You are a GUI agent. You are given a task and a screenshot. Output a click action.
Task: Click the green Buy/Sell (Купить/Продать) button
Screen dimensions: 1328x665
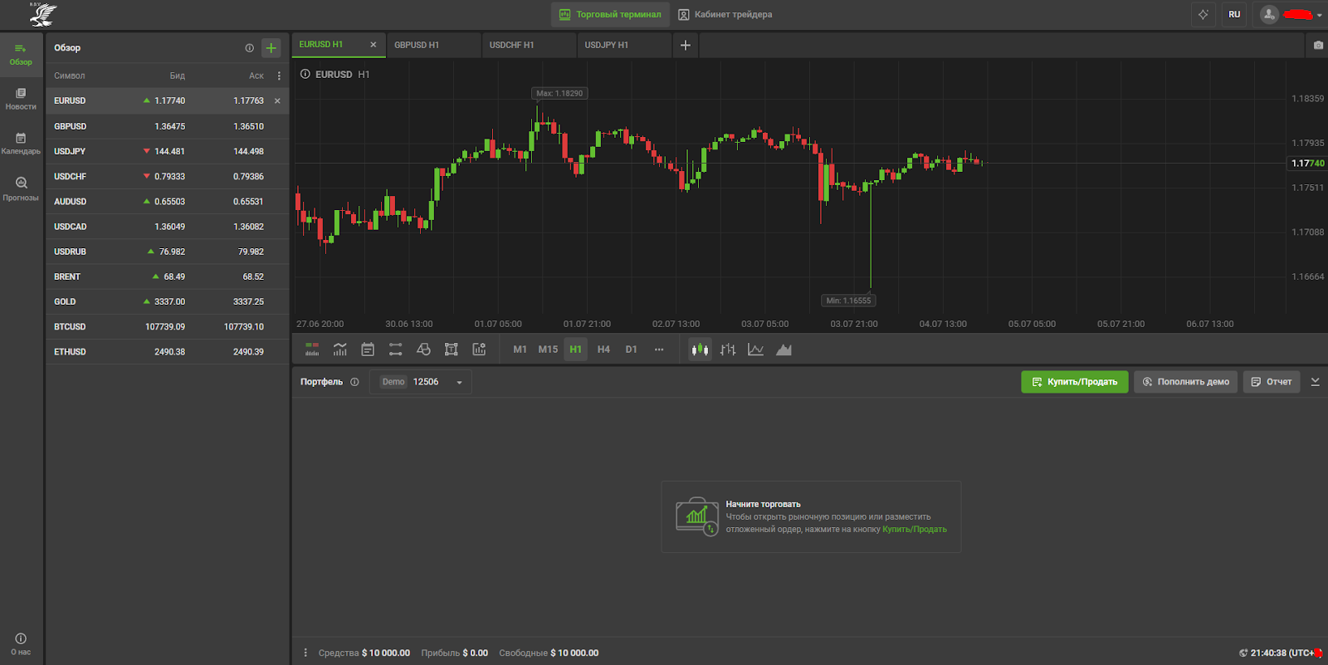click(x=1074, y=382)
